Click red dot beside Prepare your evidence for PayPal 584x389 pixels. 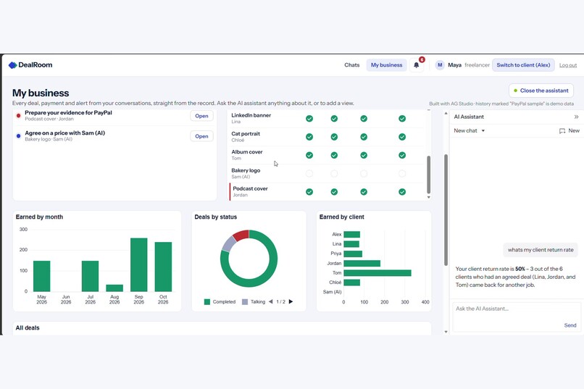pyautogui.click(x=18, y=116)
